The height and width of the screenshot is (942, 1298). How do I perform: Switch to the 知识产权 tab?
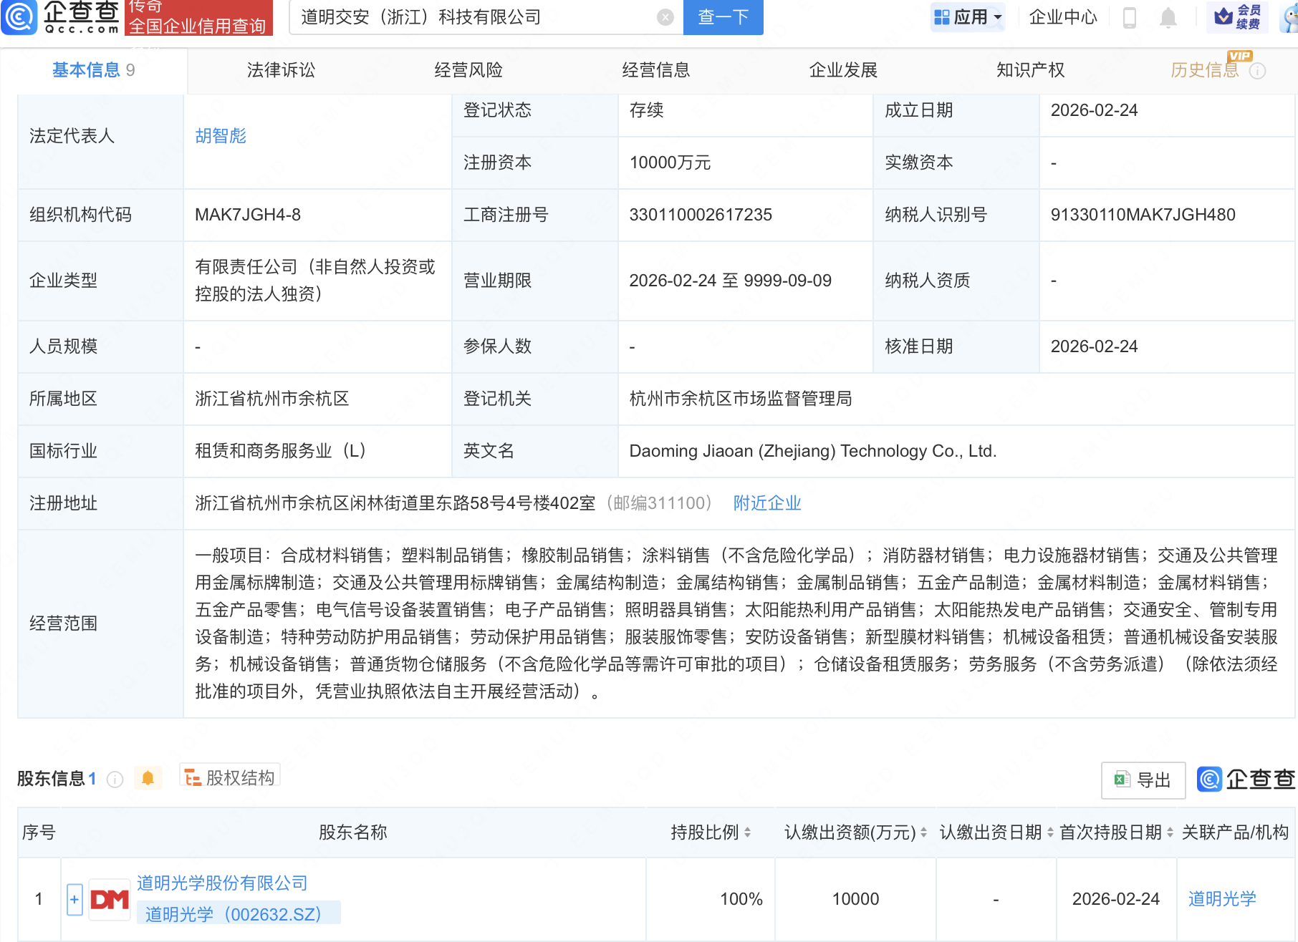pyautogui.click(x=1029, y=70)
